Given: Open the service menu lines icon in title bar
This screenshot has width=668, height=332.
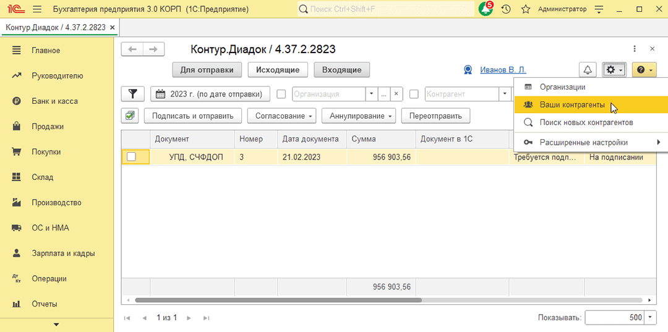Looking at the screenshot, I should [599, 9].
